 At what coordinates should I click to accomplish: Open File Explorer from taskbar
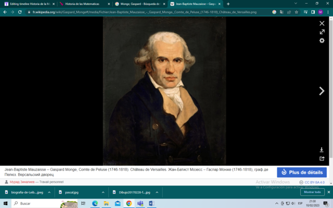(x=106, y=203)
